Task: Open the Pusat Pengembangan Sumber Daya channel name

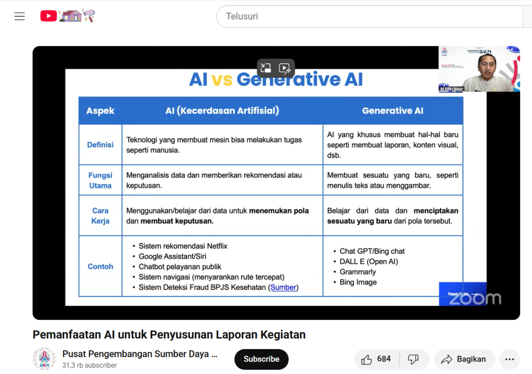Action: pyautogui.click(x=140, y=354)
